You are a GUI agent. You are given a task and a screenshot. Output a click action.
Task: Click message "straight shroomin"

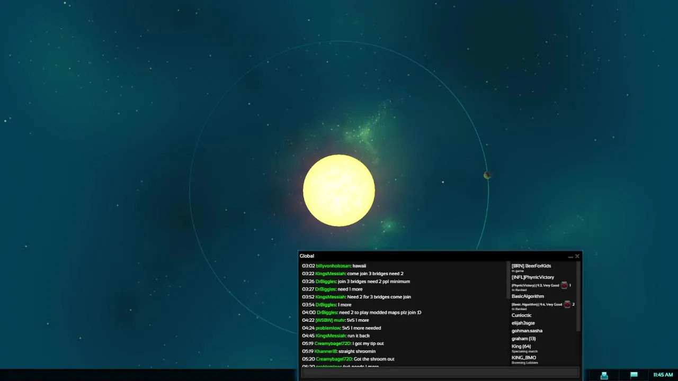pos(357,351)
